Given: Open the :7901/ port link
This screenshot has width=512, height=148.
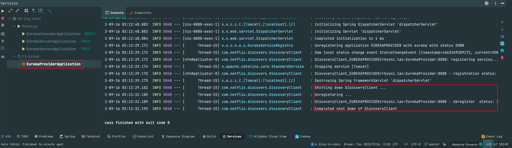Looking at the screenshot, I should coord(85,49).
